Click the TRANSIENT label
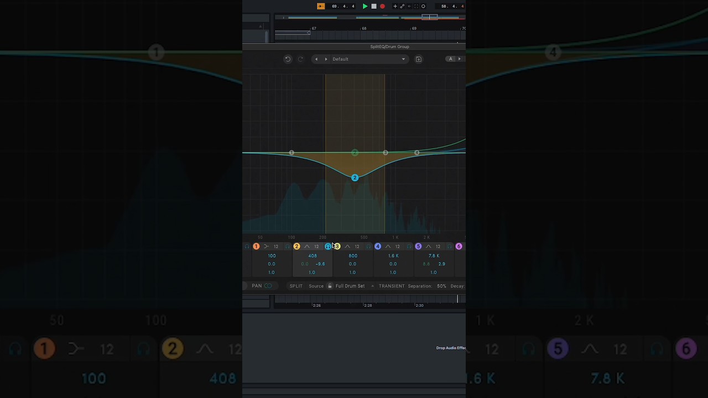The width and height of the screenshot is (708, 398). pyautogui.click(x=392, y=286)
